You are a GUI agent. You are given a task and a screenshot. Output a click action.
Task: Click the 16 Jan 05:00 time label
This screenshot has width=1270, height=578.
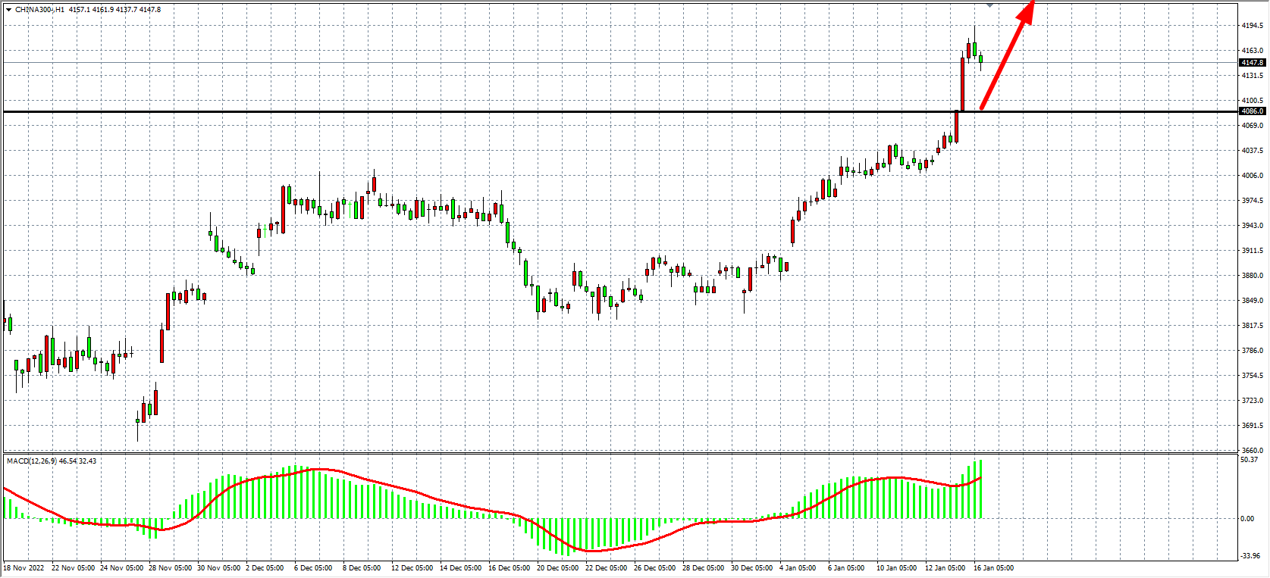tap(993, 568)
